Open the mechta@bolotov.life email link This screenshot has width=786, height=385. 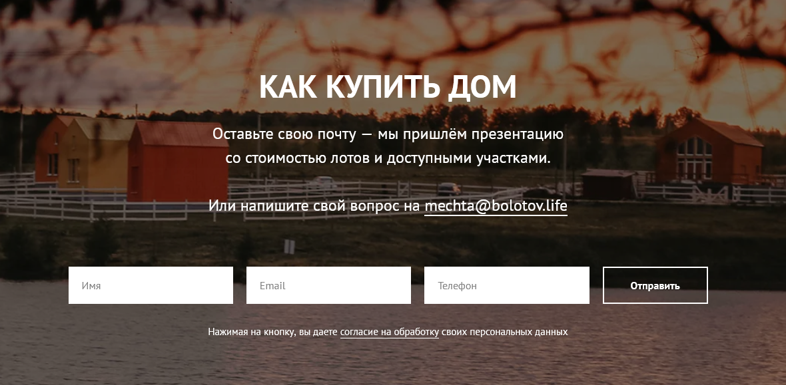(x=496, y=206)
